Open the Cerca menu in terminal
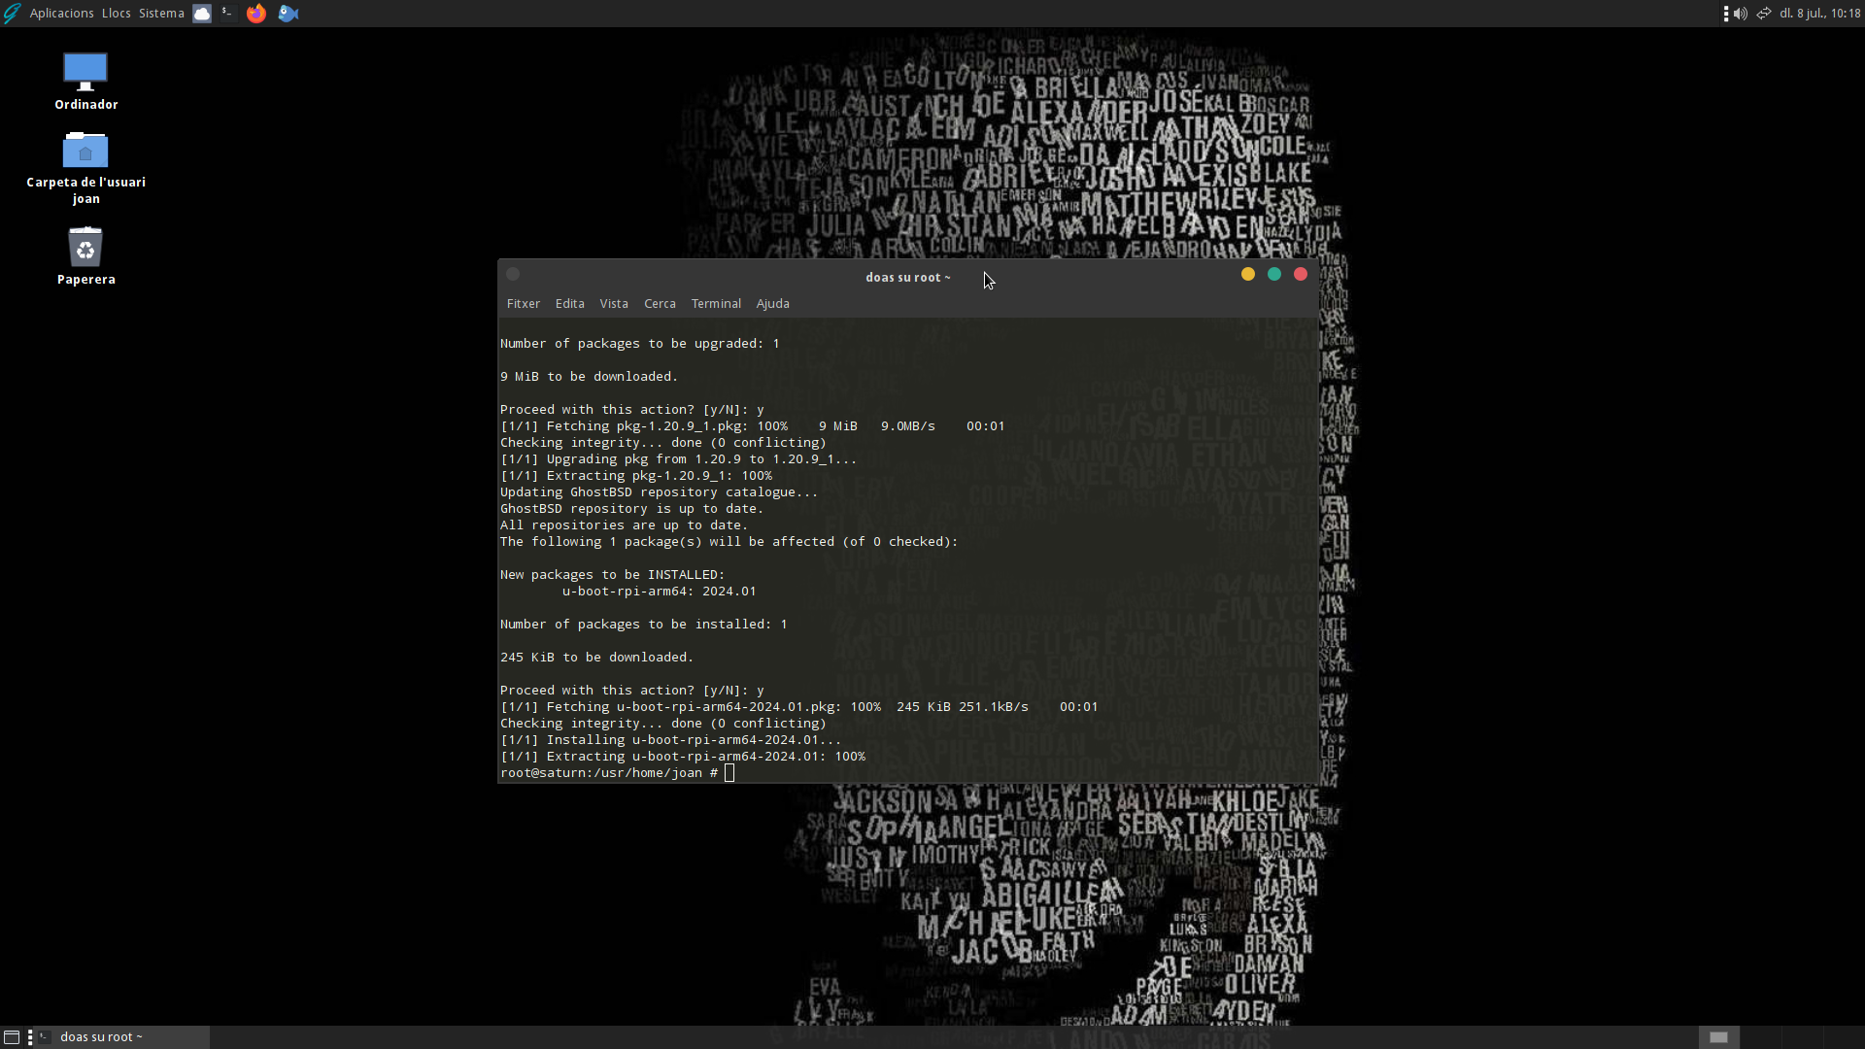The height and width of the screenshot is (1049, 1865). pyautogui.click(x=660, y=304)
